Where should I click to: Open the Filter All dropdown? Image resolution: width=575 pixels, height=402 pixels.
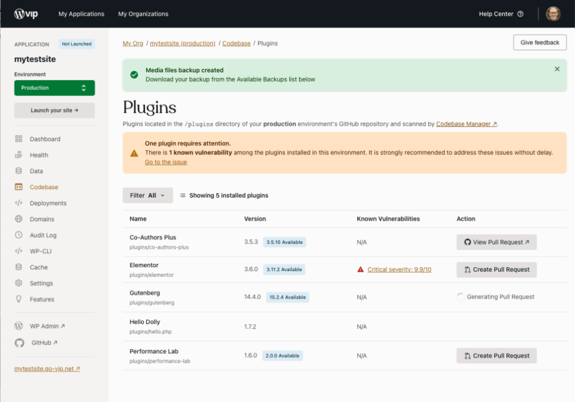pos(148,195)
